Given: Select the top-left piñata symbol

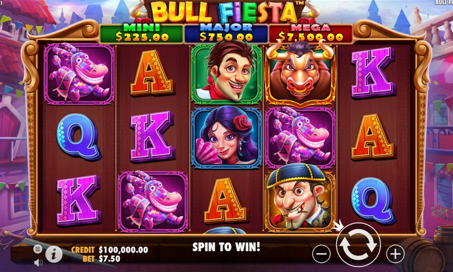Looking at the screenshot, I should pyautogui.click(x=79, y=73).
